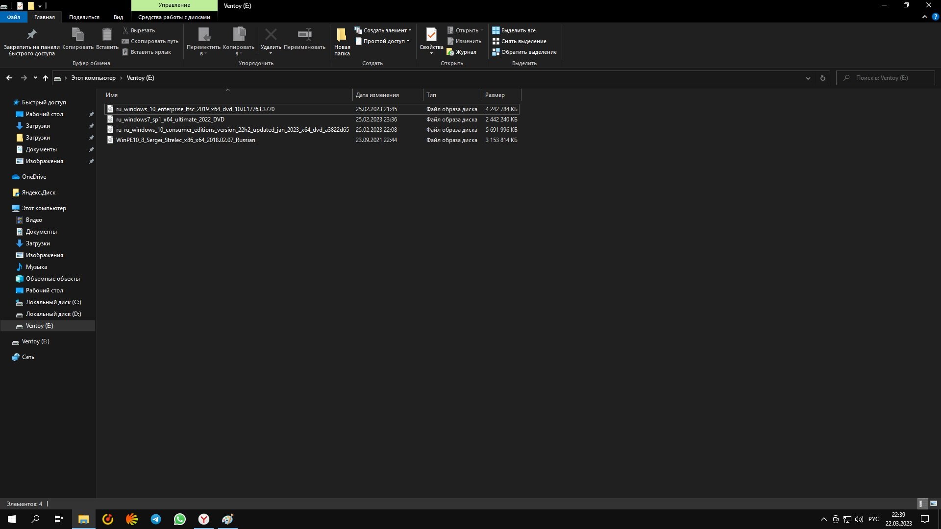The height and width of the screenshot is (529, 941).
Task: Go forward with the forward arrow
Action: [x=24, y=78]
